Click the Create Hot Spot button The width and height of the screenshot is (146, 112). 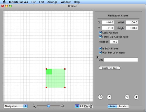pos(109,68)
